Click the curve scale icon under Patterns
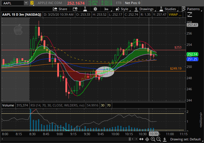Viewport: 204px width, 143px height. 190,15
